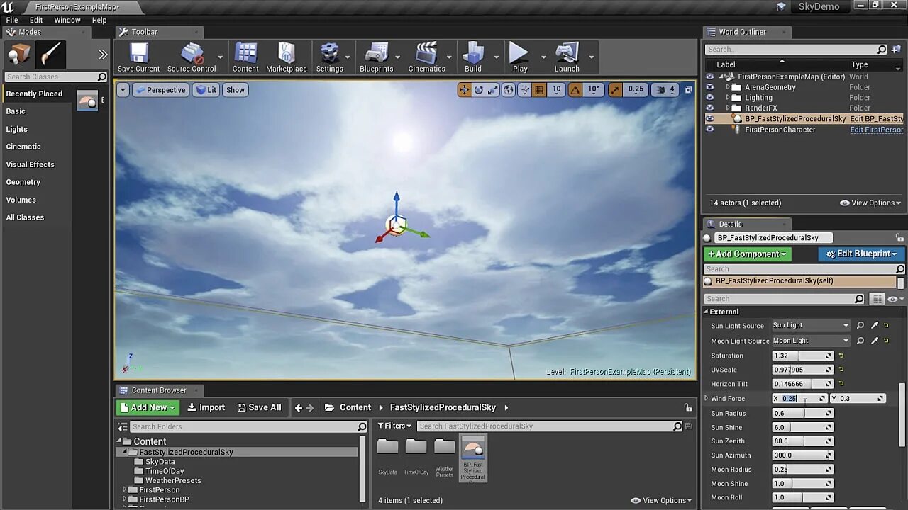
Task: Open the Add Component dropdown
Action: 747,254
